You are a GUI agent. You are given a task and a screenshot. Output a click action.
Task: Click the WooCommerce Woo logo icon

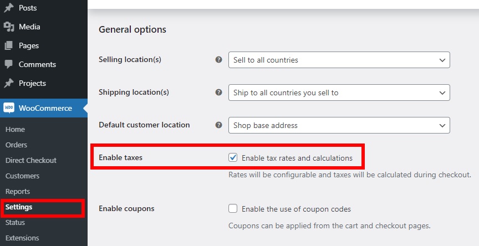(9, 107)
